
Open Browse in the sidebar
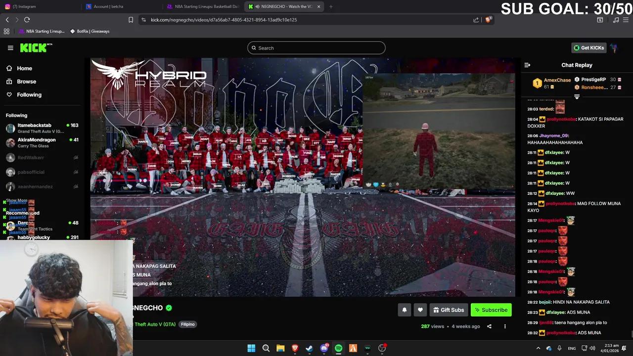click(26, 82)
